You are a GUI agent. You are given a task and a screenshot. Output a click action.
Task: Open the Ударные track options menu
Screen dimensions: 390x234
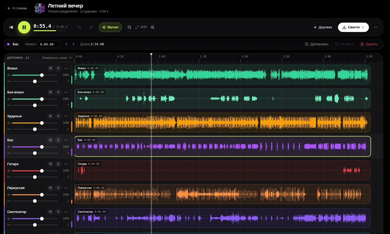point(66,116)
